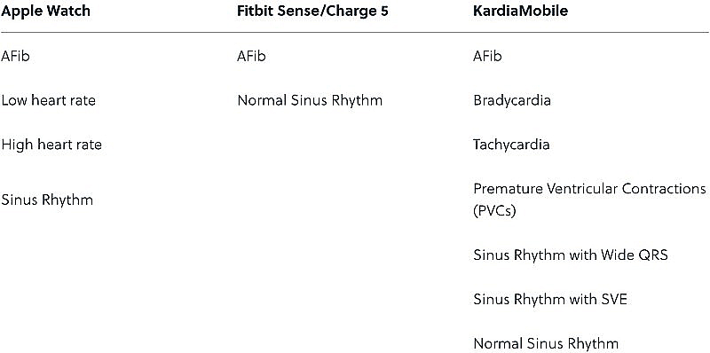Click the header divider line
Image resolution: width=710 pixels, height=353 pixels.
pos(355,33)
